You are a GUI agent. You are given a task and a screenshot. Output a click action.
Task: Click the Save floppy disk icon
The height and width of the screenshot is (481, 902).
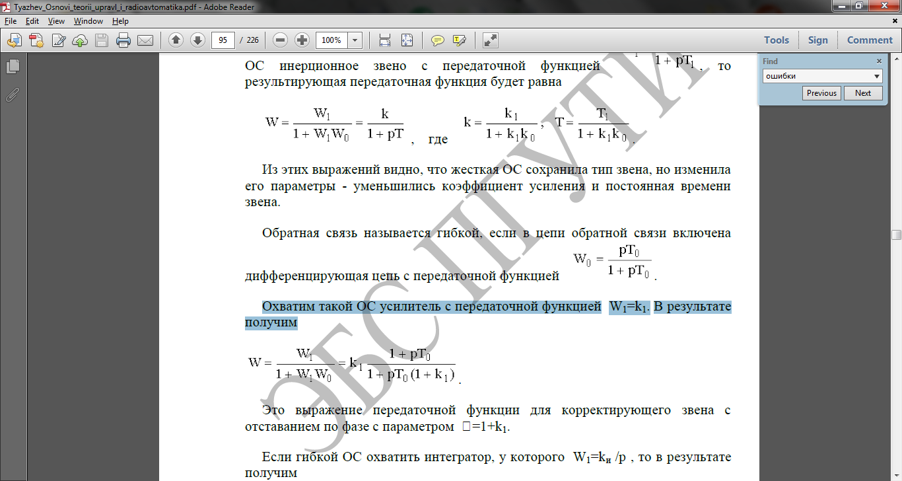101,40
